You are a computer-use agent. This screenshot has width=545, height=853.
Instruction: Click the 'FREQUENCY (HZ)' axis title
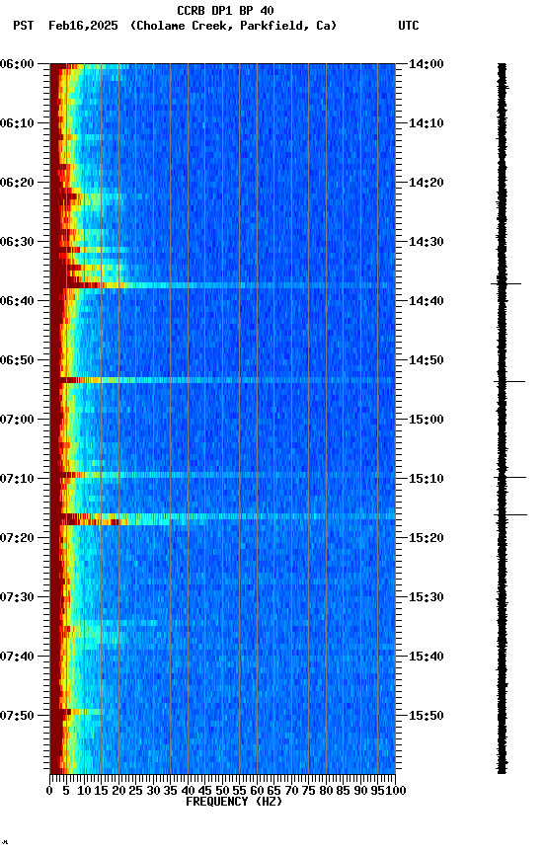234,802
